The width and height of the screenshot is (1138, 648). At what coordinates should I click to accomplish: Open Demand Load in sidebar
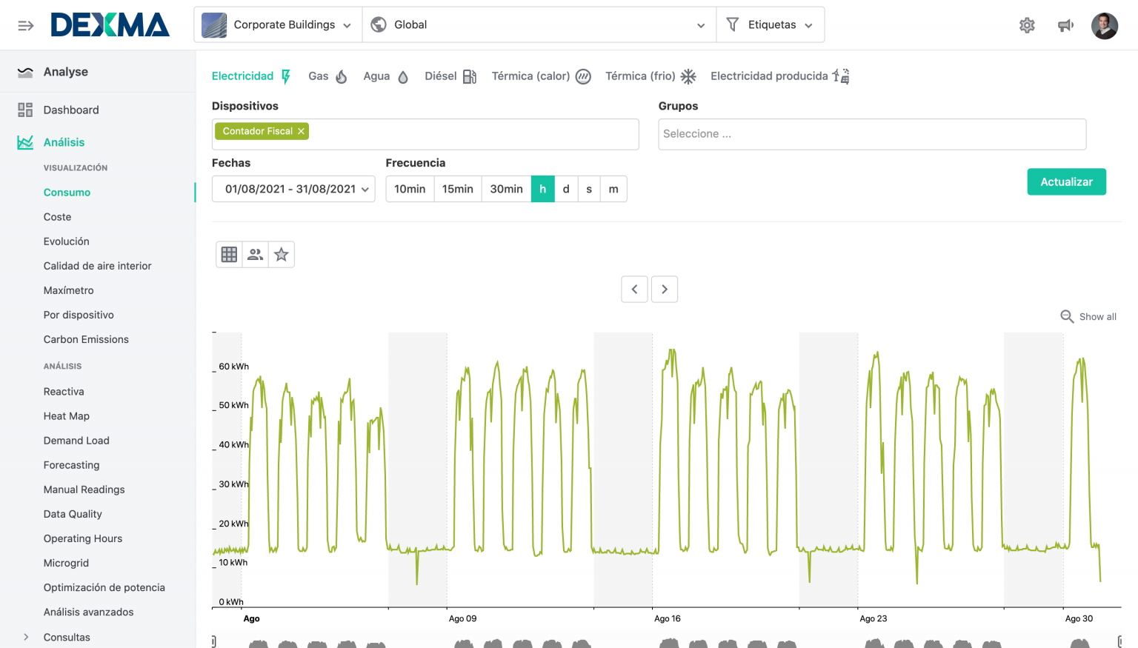76,441
